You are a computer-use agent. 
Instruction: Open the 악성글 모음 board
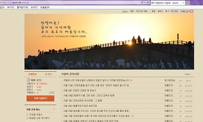pos(35,115)
